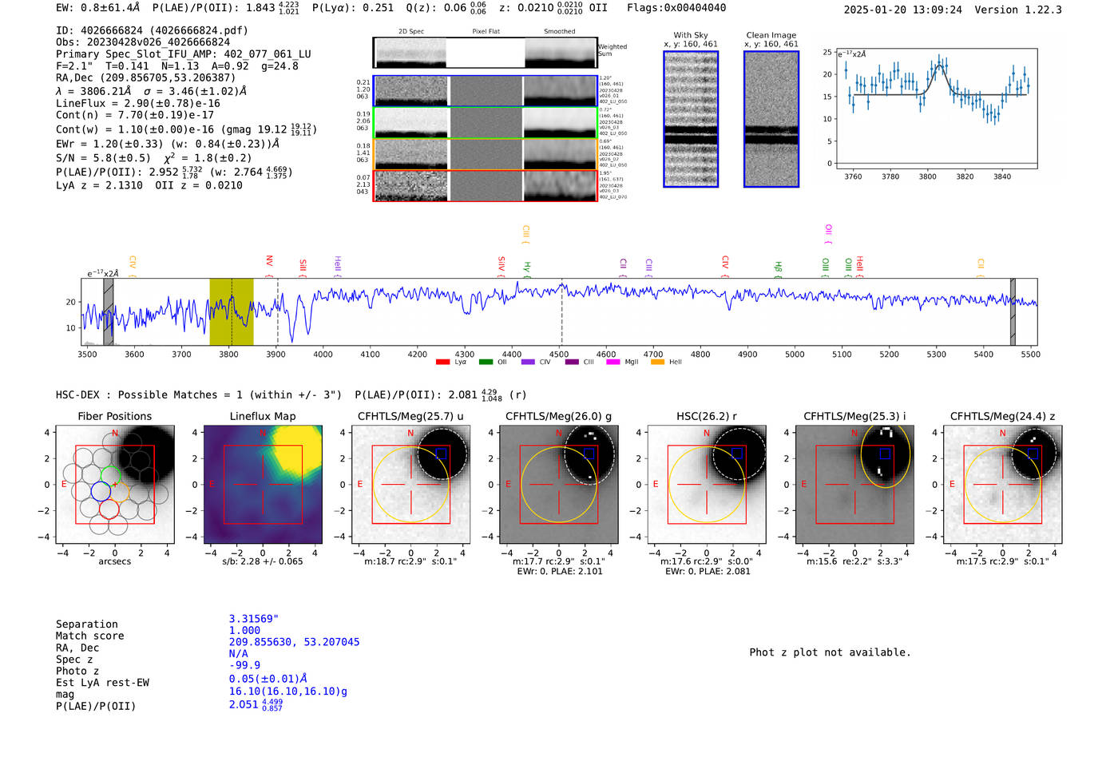The width and height of the screenshot is (1118, 761).
Task: Open the CFHTLS/Meg(24.4) z cutout
Action: click(1002, 484)
